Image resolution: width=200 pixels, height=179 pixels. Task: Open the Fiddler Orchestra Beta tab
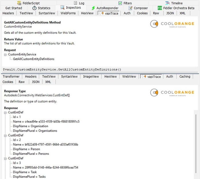click(176, 8)
